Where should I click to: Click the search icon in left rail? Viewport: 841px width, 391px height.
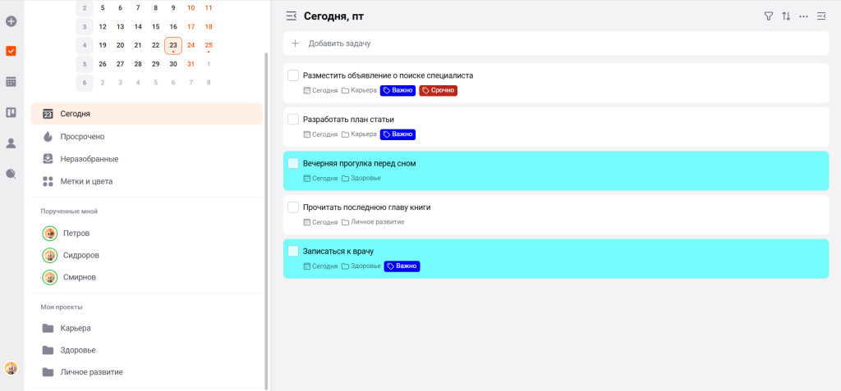(x=11, y=174)
